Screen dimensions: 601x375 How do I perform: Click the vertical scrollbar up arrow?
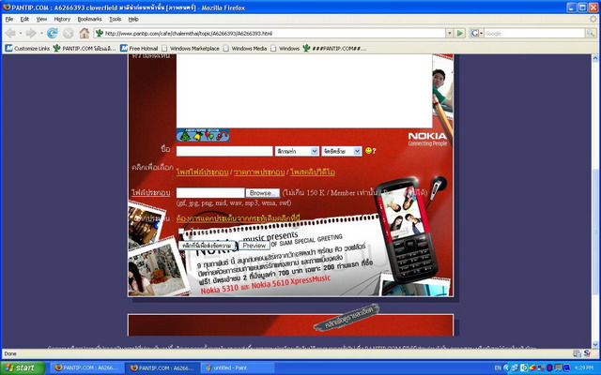[x=594, y=58]
